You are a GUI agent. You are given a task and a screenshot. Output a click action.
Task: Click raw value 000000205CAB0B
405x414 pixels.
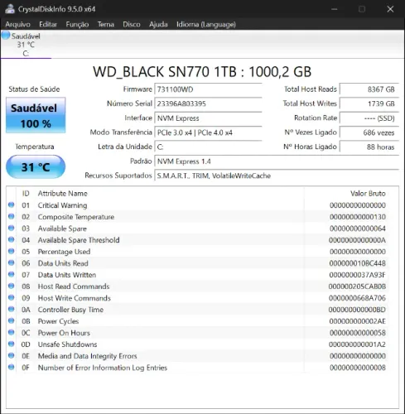[x=357, y=286]
